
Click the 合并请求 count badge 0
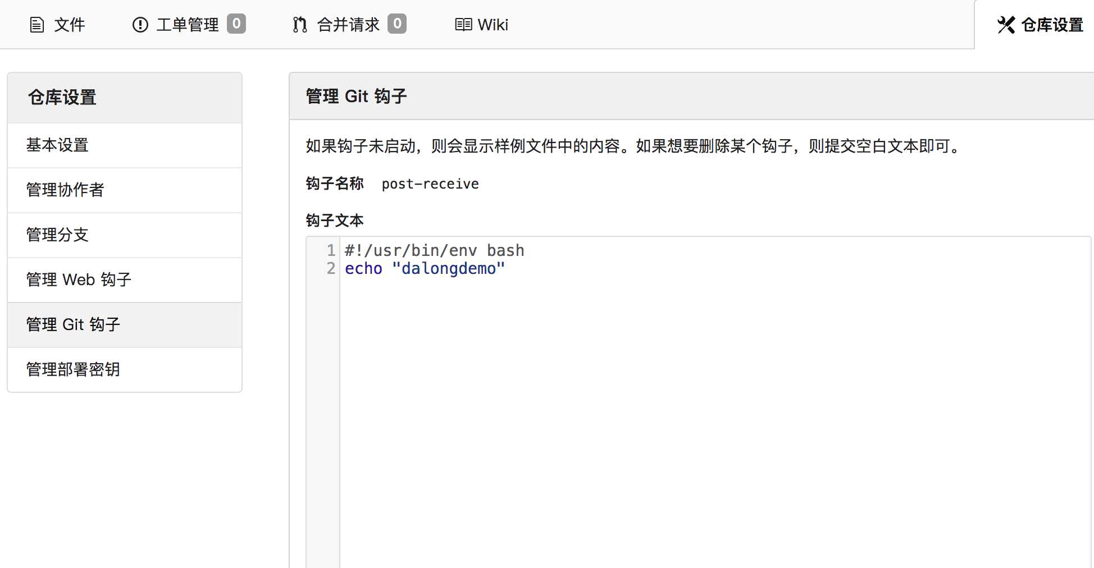coord(397,24)
